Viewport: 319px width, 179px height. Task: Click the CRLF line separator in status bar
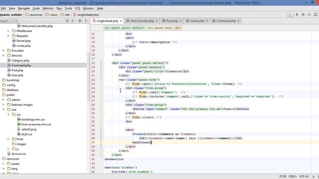click(x=293, y=177)
